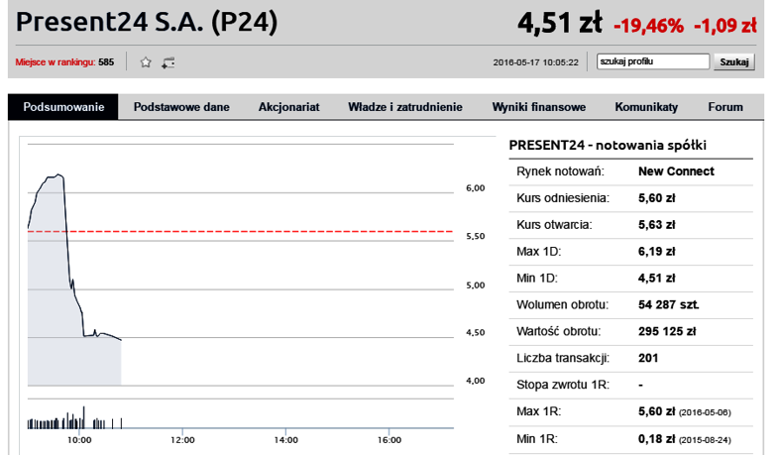779x455 pixels.
Task: Open the Akcjonariat tab
Action: pos(288,107)
